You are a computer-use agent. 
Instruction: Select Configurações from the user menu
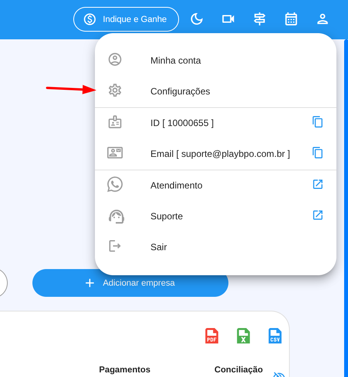[180, 91]
